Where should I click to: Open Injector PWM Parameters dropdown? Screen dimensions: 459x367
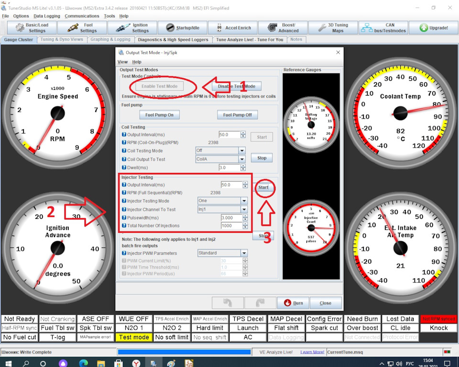(x=244, y=253)
